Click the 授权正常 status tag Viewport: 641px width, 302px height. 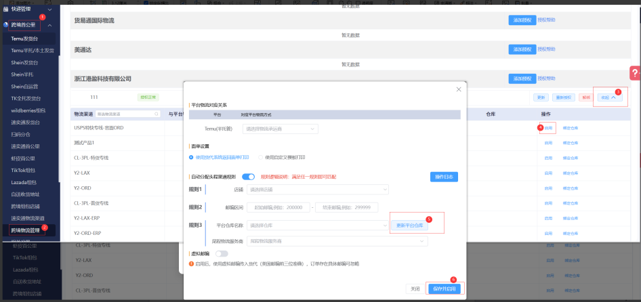point(148,98)
